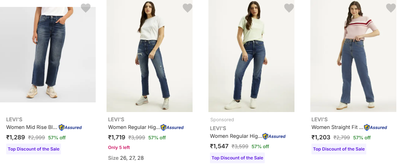
Task: Click Assured badge on ₹1,719 jeans
Action: (172, 127)
